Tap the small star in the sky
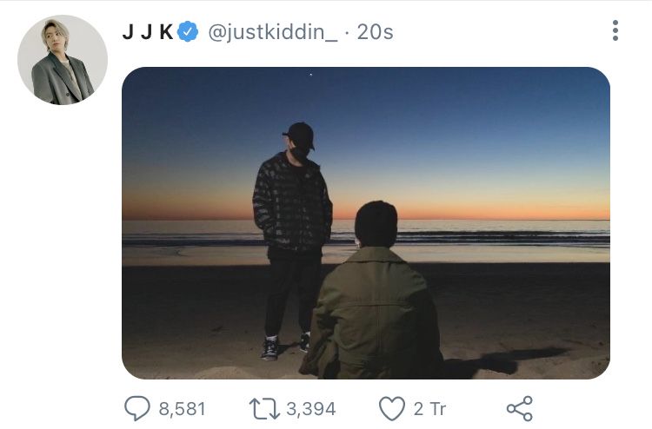The image size is (652, 429). click(x=311, y=75)
